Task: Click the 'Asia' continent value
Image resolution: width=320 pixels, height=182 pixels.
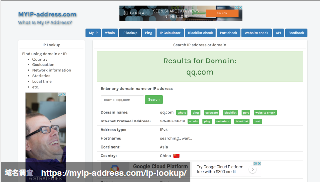Action: pos(164,147)
